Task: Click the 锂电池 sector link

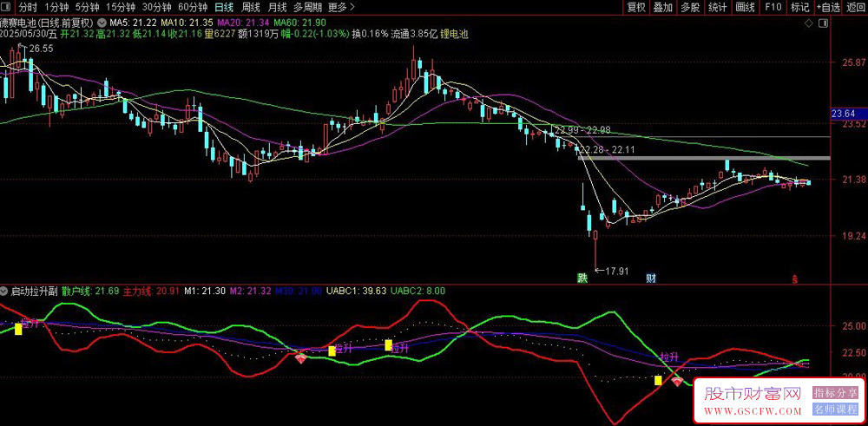Action: point(455,34)
